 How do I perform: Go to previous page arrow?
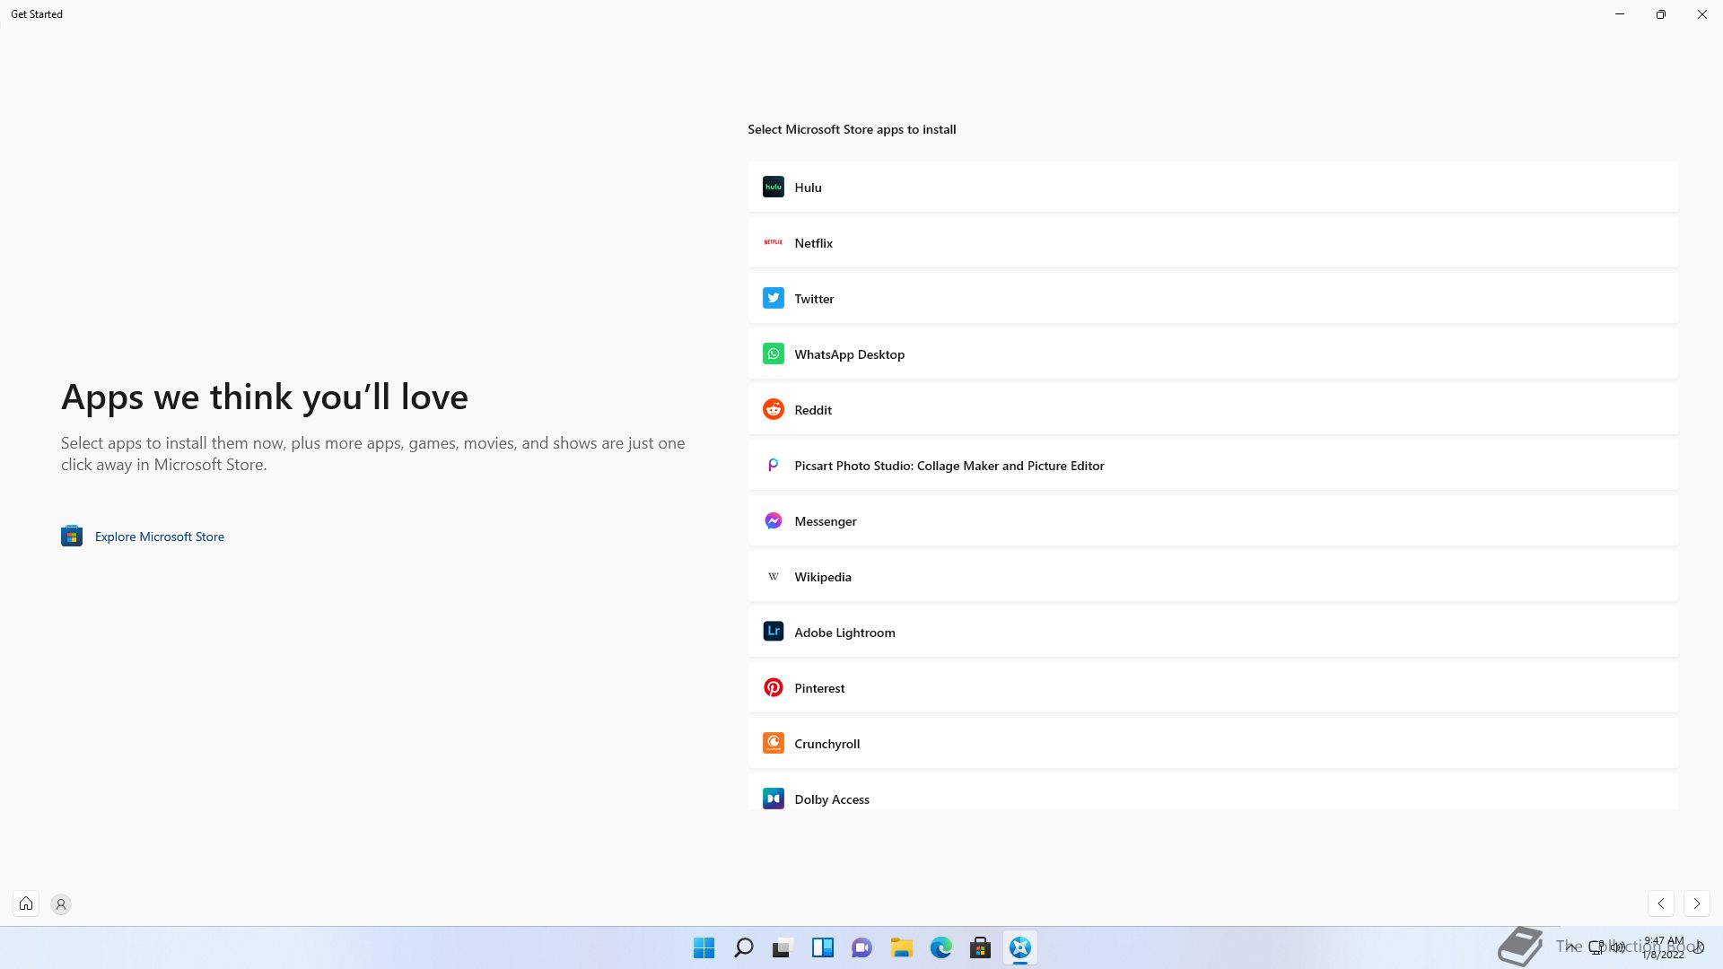(1661, 904)
